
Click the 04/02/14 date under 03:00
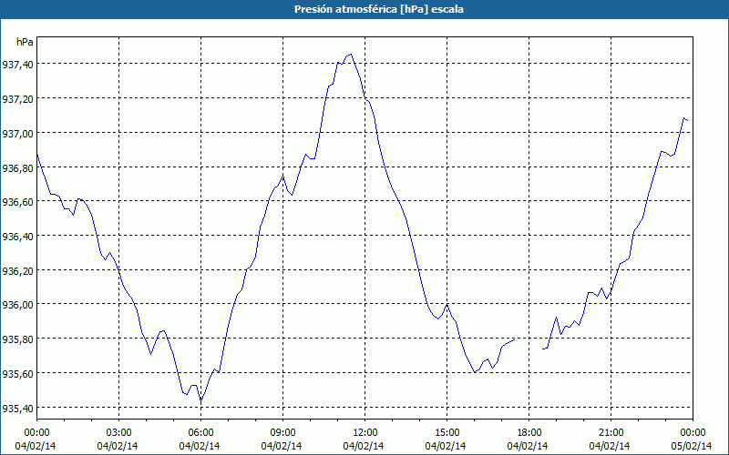point(118,446)
